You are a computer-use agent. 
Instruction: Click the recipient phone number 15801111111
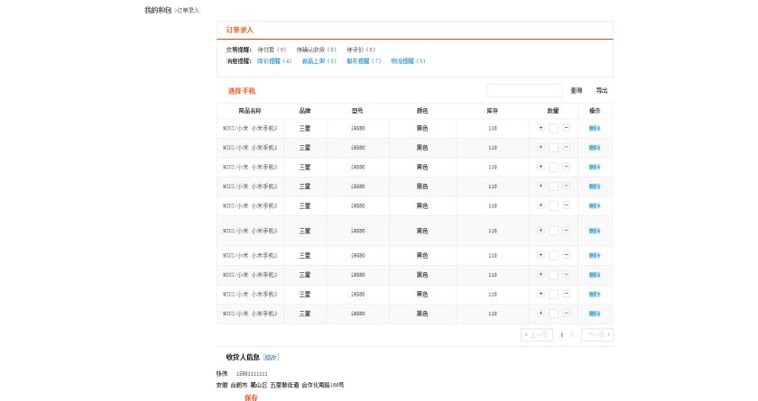[252, 374]
